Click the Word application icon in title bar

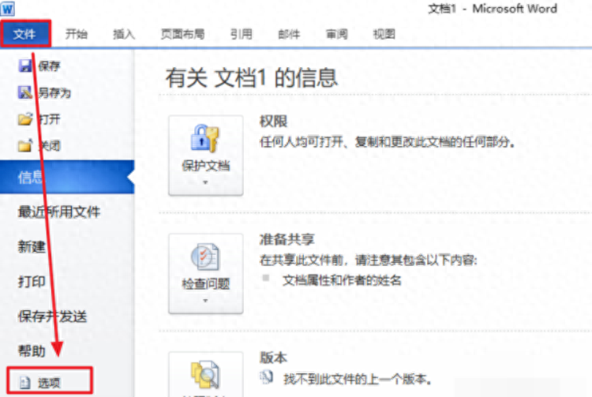(x=8, y=9)
